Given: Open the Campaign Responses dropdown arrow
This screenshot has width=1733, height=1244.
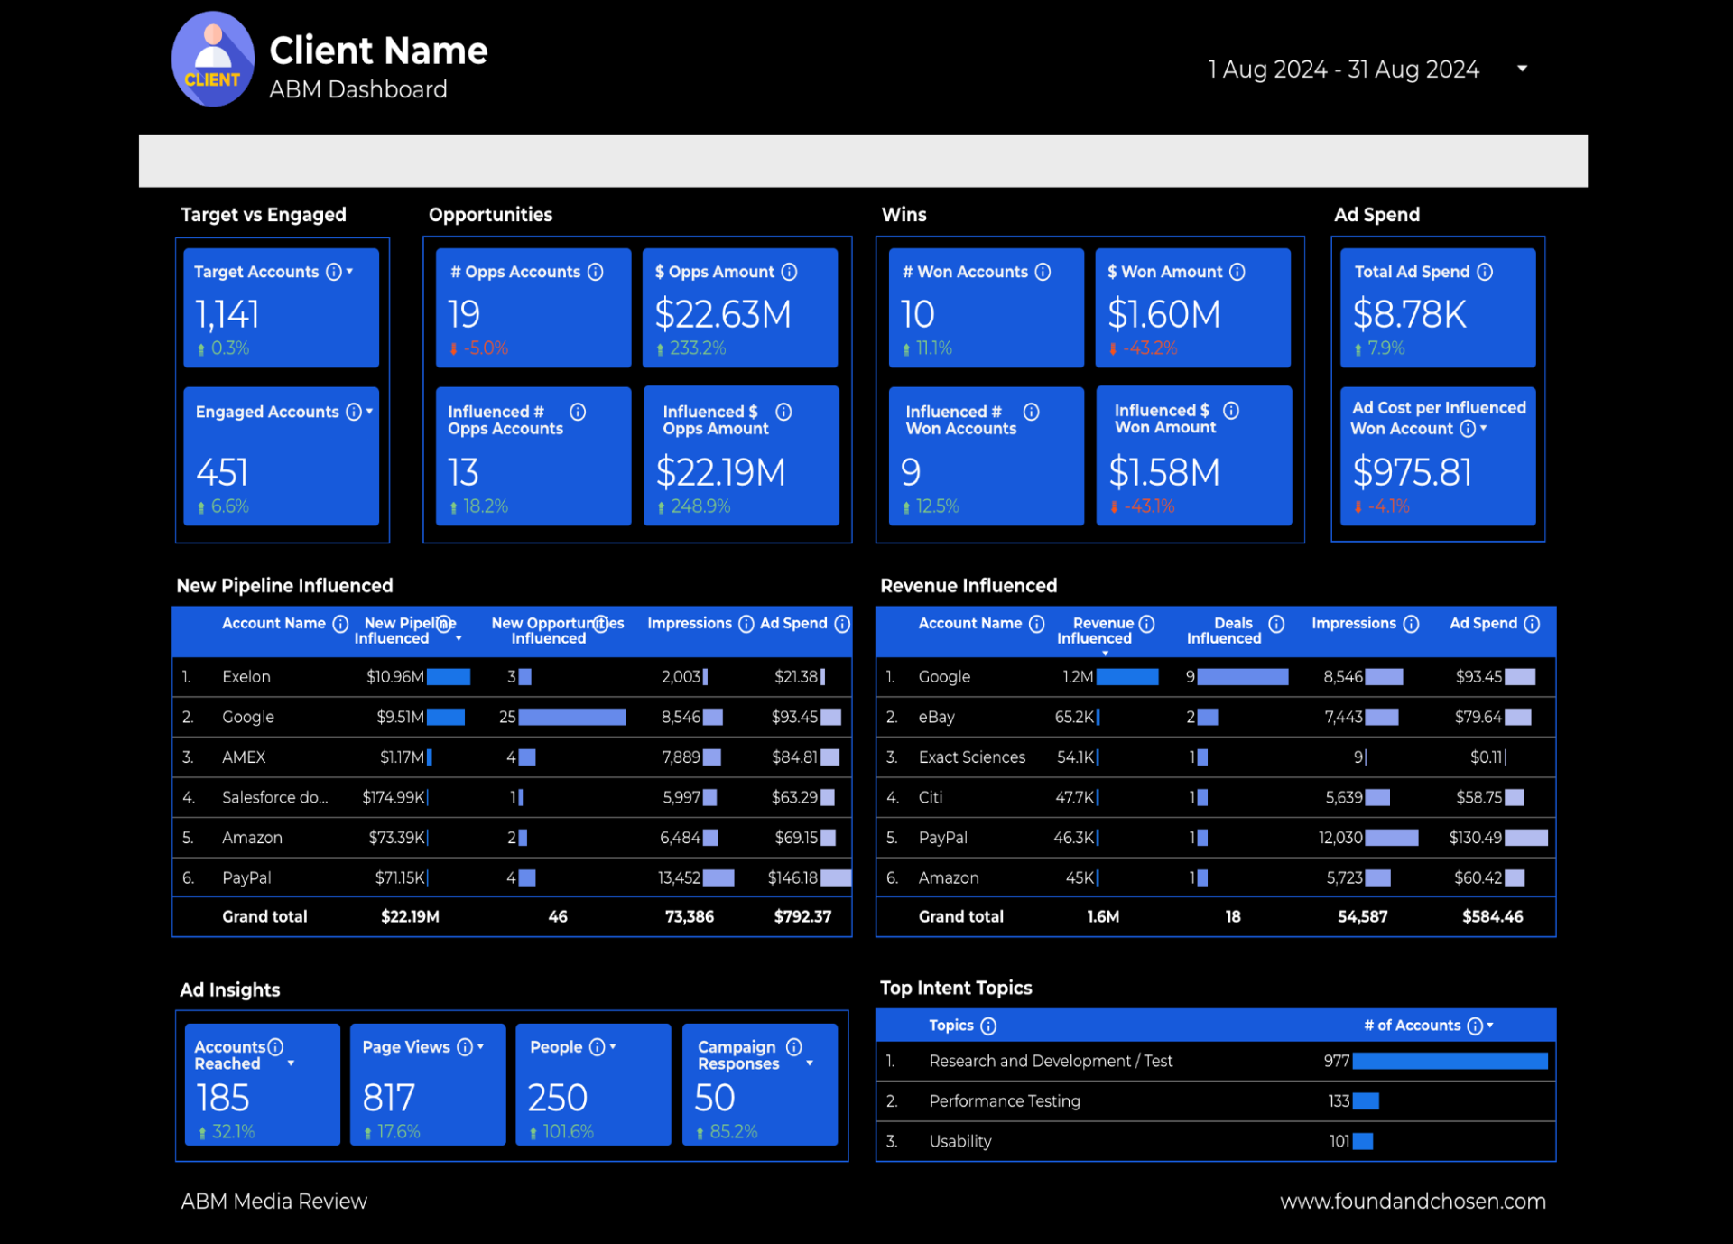Looking at the screenshot, I should [x=810, y=1063].
